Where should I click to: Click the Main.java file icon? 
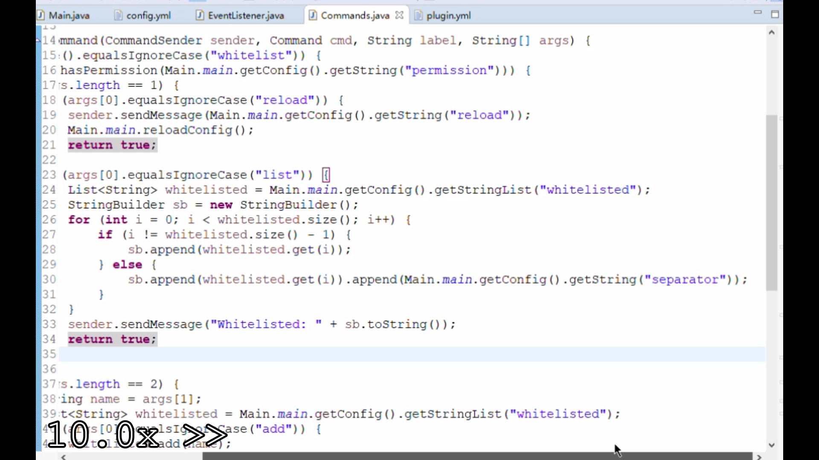[41, 15]
